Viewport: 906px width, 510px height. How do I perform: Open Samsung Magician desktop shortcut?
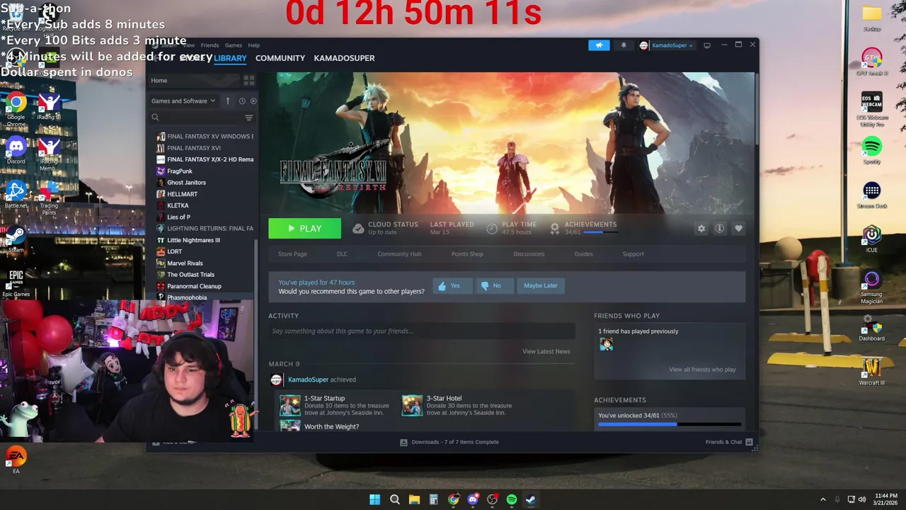[x=872, y=287]
